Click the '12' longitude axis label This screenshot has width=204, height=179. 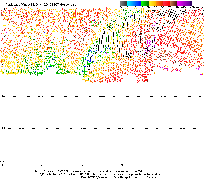(x=162, y=165)
